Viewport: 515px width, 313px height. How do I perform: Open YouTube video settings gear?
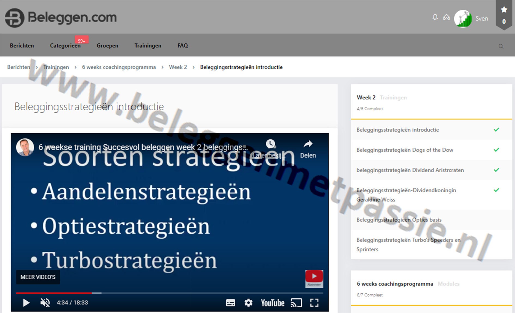(248, 303)
